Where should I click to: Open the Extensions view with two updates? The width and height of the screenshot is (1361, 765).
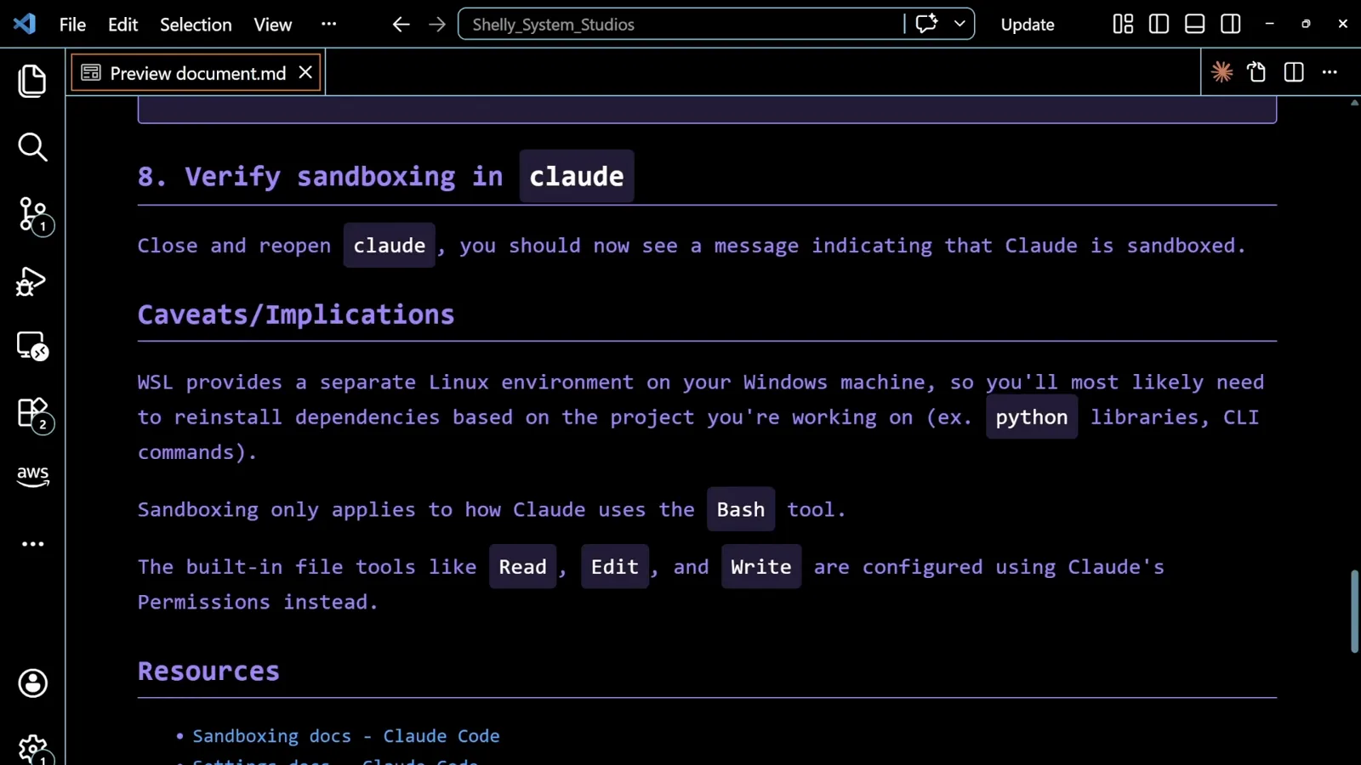pos(34,415)
